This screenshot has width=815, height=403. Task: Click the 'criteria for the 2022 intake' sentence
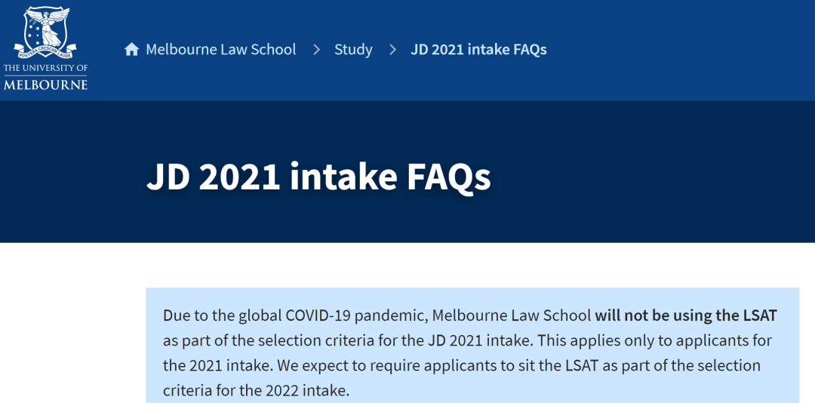click(x=257, y=390)
